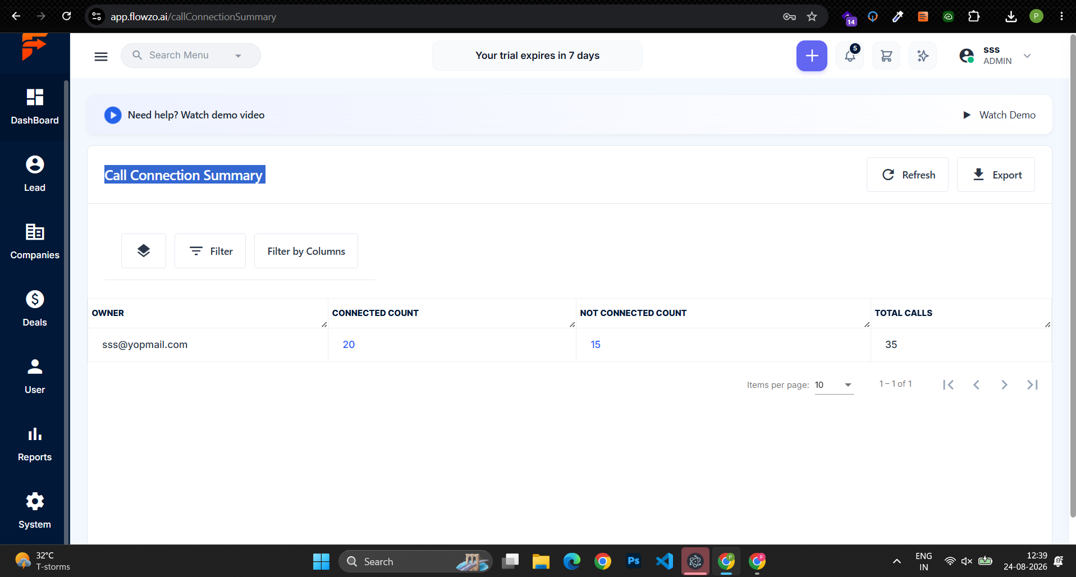Click the browser reload icon
The height and width of the screenshot is (577, 1076).
click(x=66, y=16)
